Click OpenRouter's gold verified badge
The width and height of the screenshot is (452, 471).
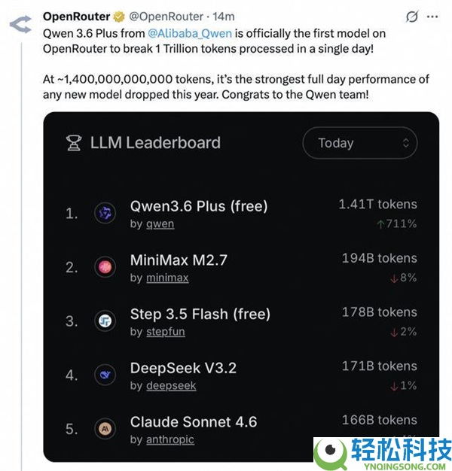click(x=120, y=16)
